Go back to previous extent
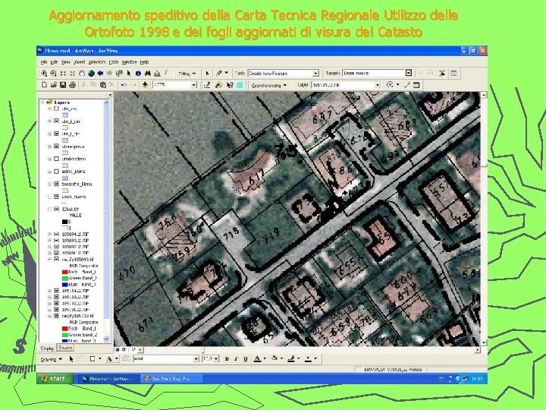This screenshot has width=546, height=410. tap(101, 73)
